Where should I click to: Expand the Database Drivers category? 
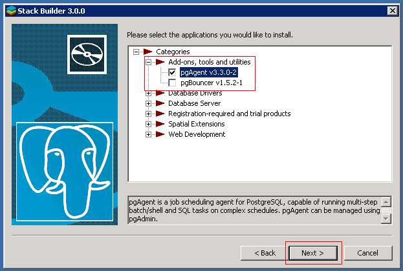[148, 94]
